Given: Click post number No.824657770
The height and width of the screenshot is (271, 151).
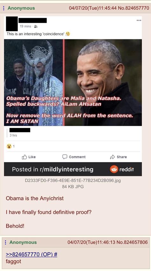Looking at the screenshot, I should (133, 8).
